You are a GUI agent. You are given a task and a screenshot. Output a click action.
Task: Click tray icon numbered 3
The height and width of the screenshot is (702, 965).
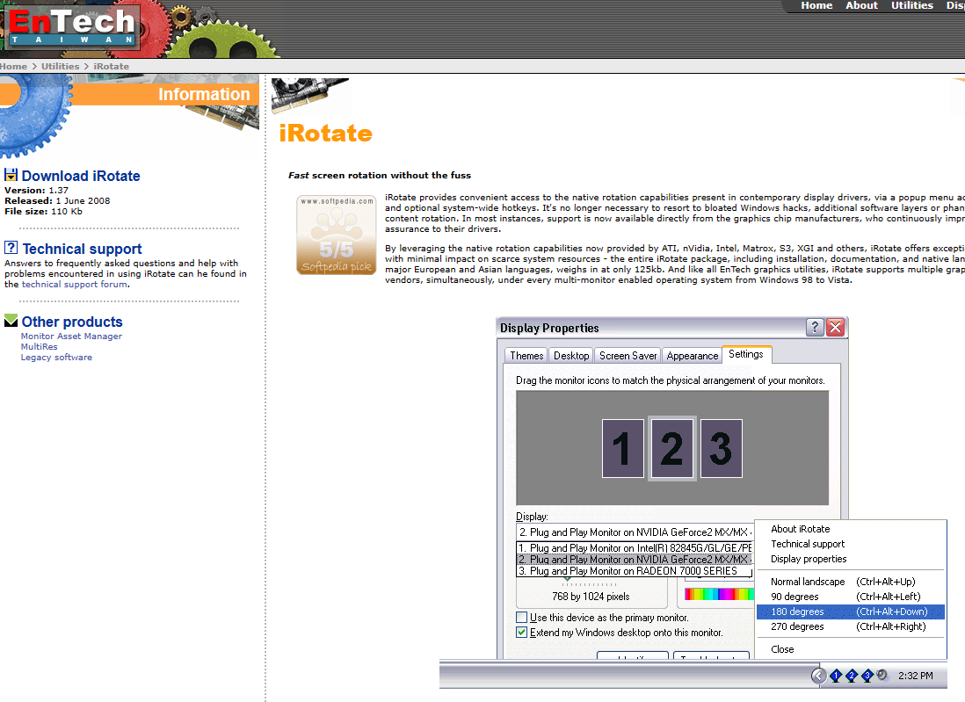pyautogui.click(x=867, y=677)
